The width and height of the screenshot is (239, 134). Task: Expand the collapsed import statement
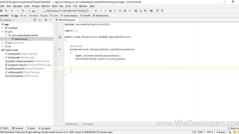pyautogui.click(x=76, y=31)
